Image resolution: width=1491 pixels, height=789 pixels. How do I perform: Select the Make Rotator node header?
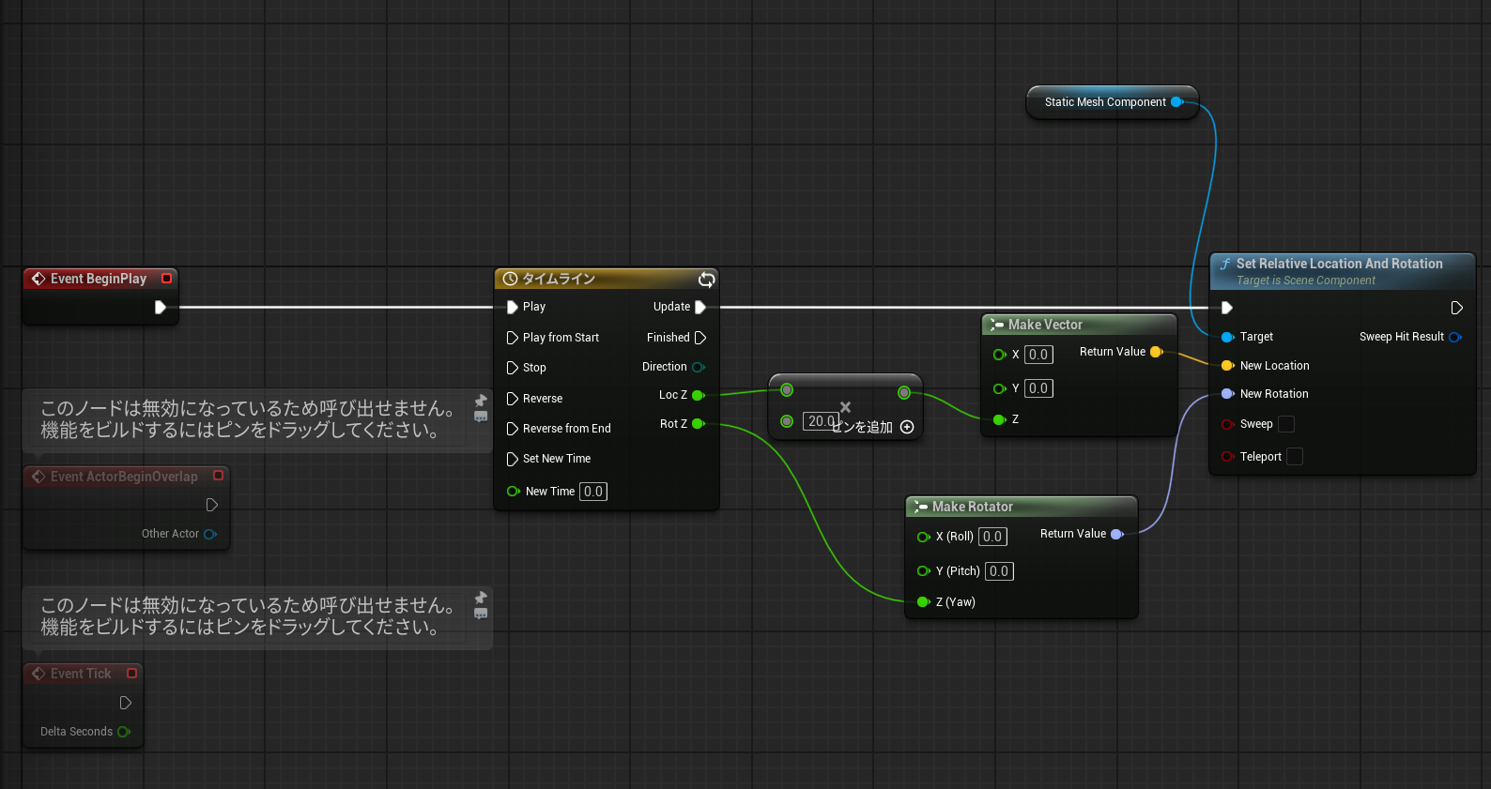[x=1022, y=507]
